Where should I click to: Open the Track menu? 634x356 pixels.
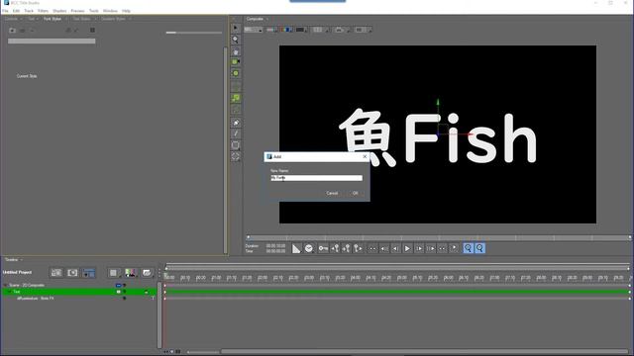pyautogui.click(x=29, y=11)
